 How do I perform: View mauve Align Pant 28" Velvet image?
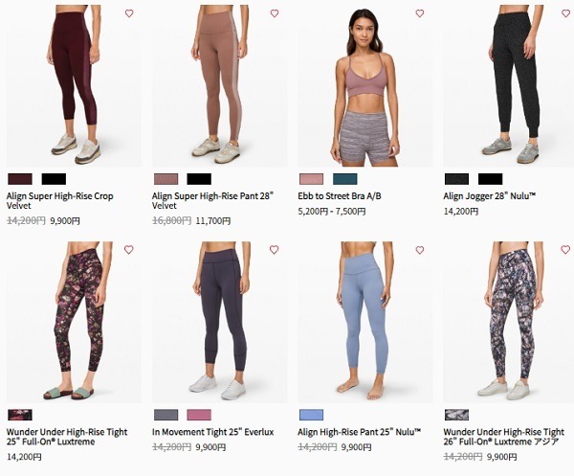[219, 86]
